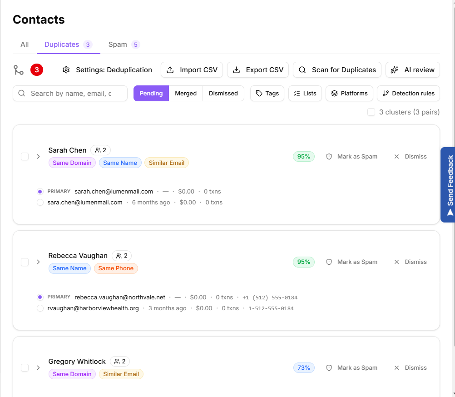This screenshot has height=397, width=455.
Task: Click the Tags label icon
Action: pos(259,94)
